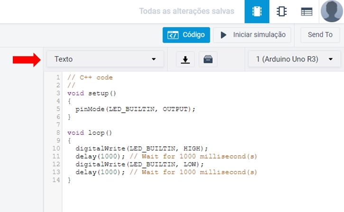Viewport: 344px width, 212px height.
Task: Click code line '// C++ code'
Action: click(90, 78)
